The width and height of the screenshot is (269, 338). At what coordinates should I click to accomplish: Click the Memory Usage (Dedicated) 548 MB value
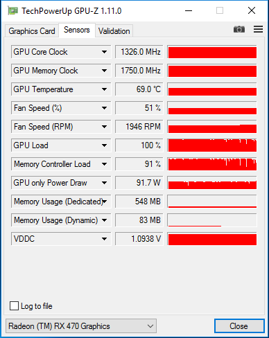tap(139, 202)
